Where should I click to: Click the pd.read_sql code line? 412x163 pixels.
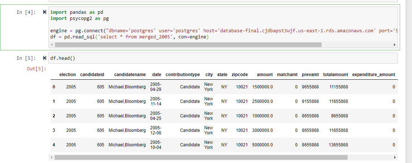pyautogui.click(x=129, y=37)
